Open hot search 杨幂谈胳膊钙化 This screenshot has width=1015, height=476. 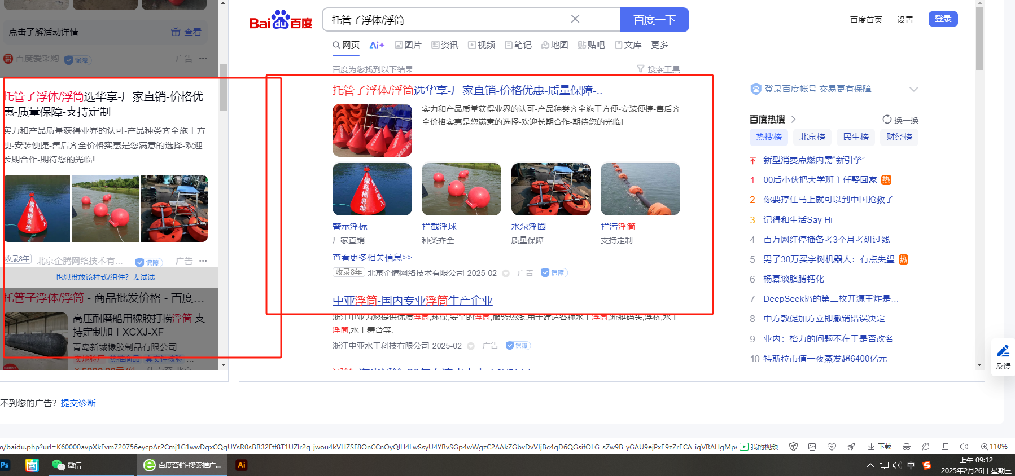[794, 279]
